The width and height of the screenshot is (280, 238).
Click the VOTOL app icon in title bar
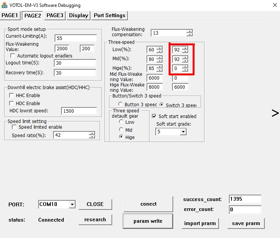pyautogui.click(x=5, y=5)
